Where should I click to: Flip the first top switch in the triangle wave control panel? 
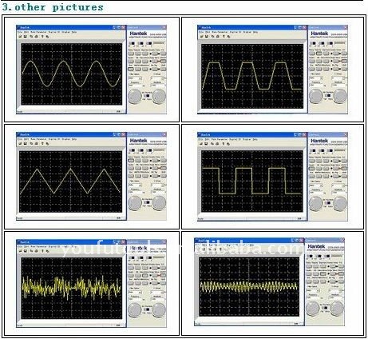click(x=132, y=150)
